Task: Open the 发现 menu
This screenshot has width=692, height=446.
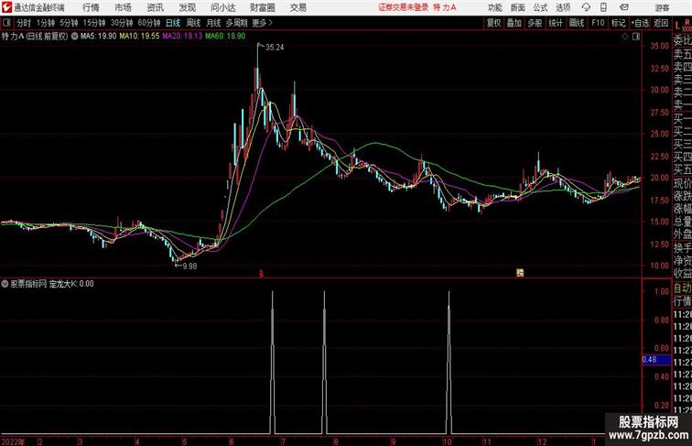Action: coord(187,7)
